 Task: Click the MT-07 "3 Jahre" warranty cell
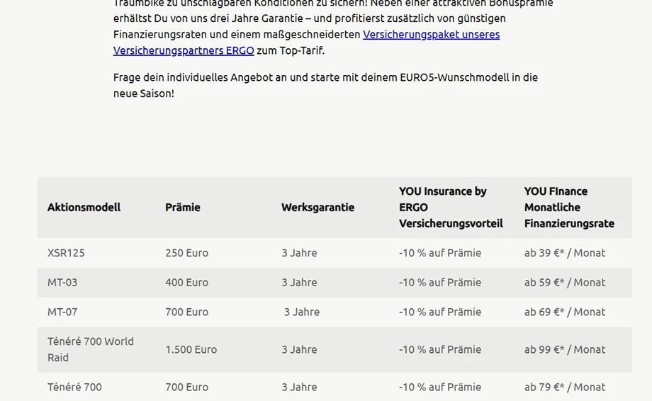pyautogui.click(x=302, y=312)
